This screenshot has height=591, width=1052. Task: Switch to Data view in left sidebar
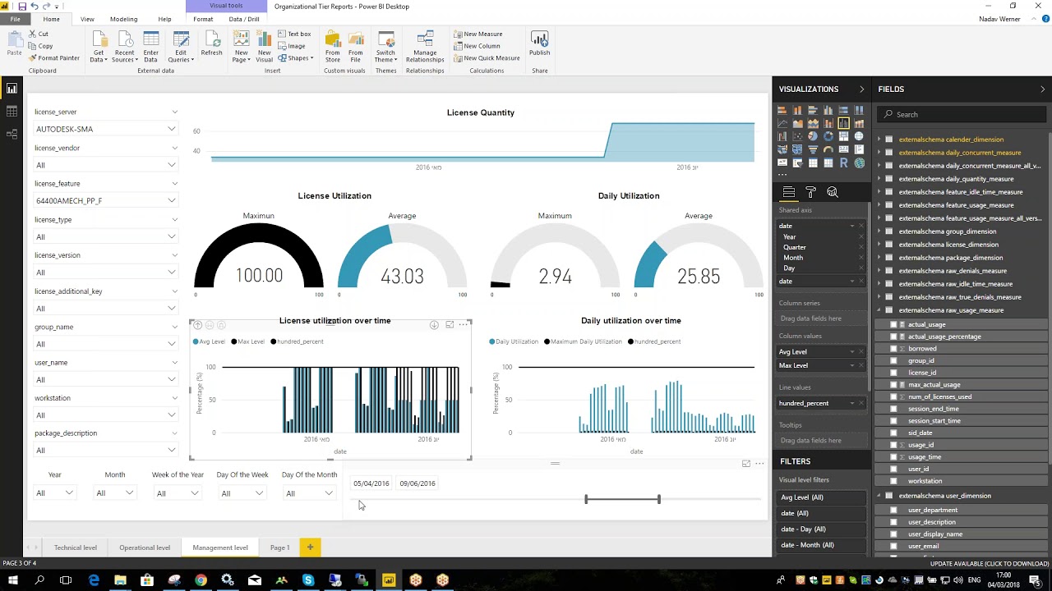(x=12, y=111)
